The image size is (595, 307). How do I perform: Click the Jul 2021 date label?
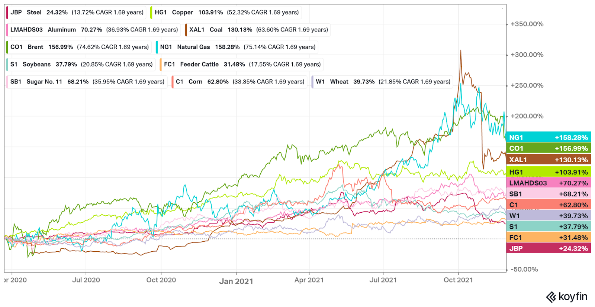click(x=383, y=280)
